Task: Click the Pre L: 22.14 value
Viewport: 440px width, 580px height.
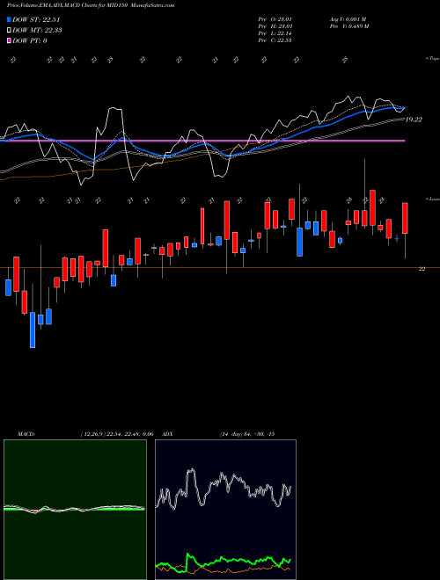Action: tap(275, 33)
